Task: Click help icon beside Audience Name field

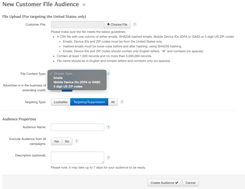Action: pyautogui.click(x=108, y=127)
